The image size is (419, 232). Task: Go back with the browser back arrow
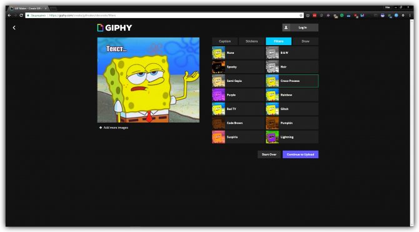click(x=9, y=16)
